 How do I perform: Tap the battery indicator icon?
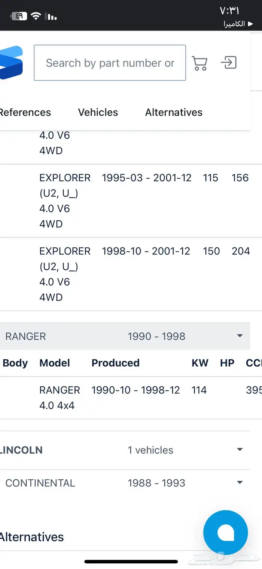[19, 16]
